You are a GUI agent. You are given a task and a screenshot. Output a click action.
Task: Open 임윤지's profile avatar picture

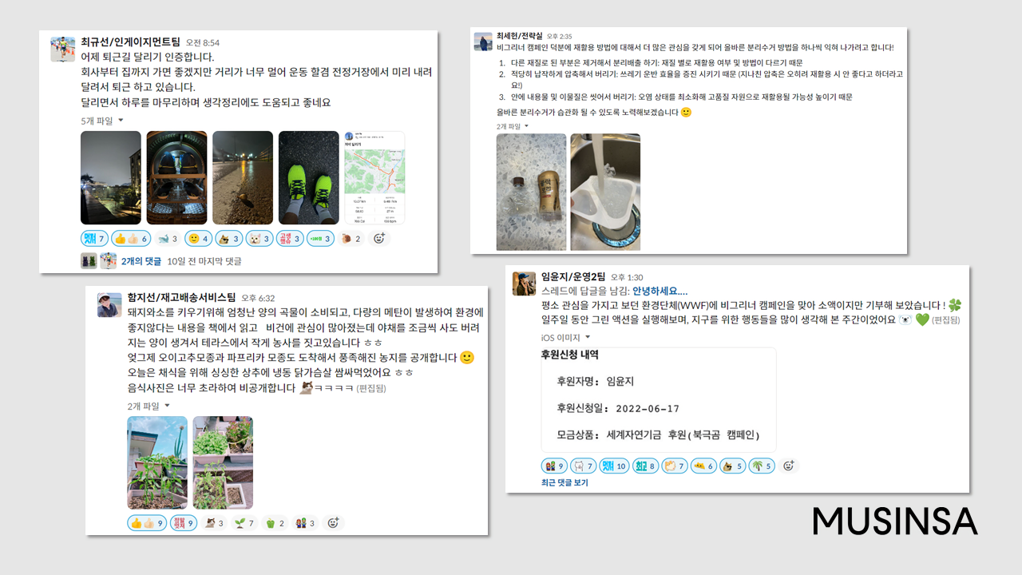tap(525, 284)
